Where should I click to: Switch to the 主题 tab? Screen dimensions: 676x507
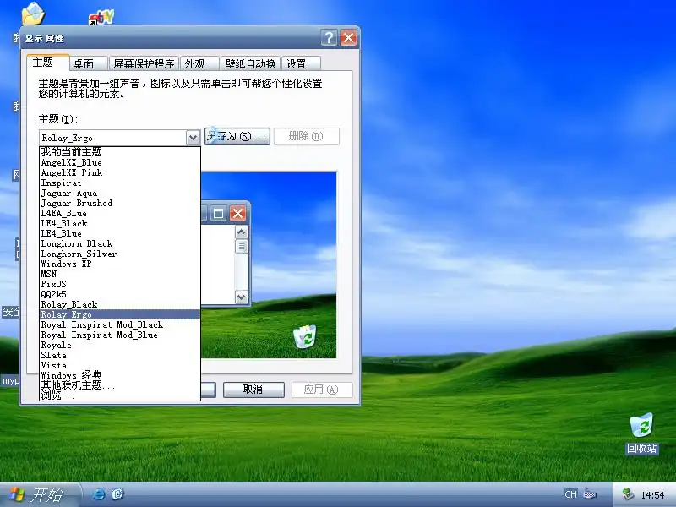pos(47,63)
